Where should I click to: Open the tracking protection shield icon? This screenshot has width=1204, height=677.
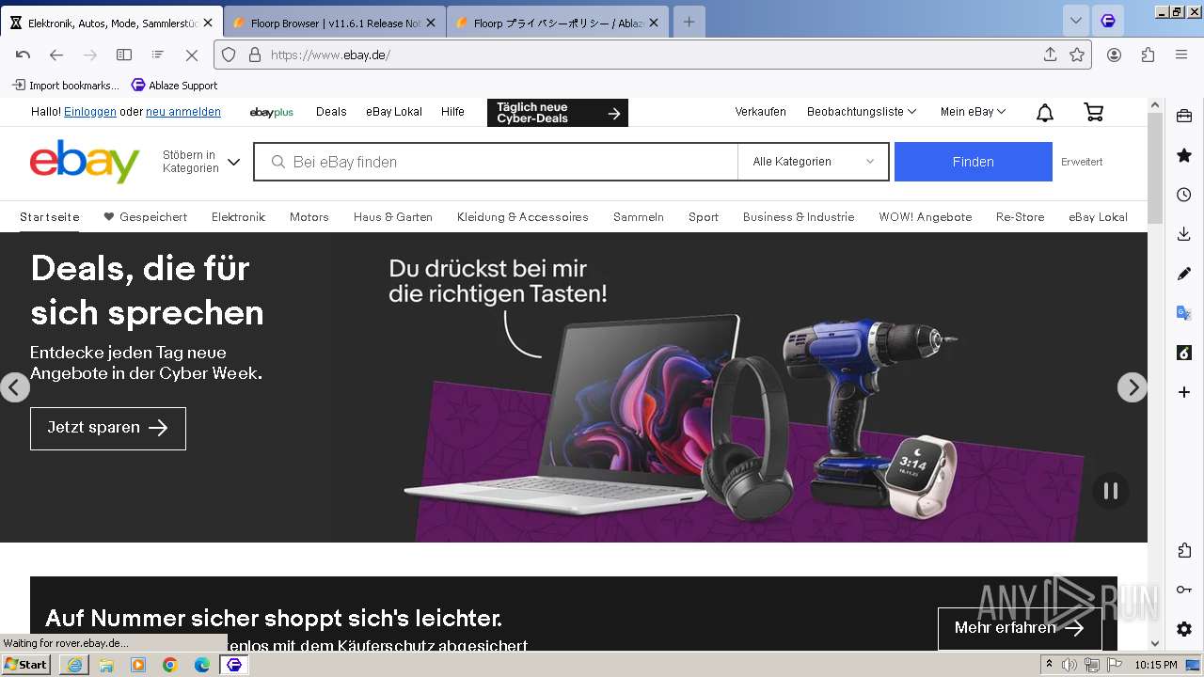pyautogui.click(x=229, y=55)
